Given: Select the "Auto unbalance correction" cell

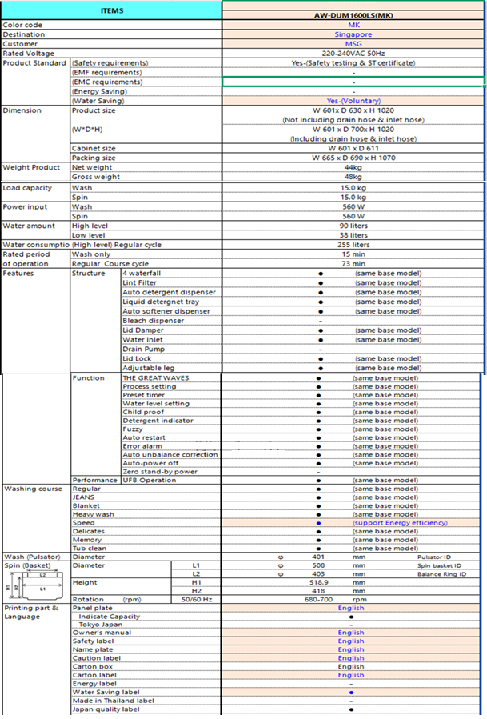Looking at the screenshot, I should pos(171,455).
